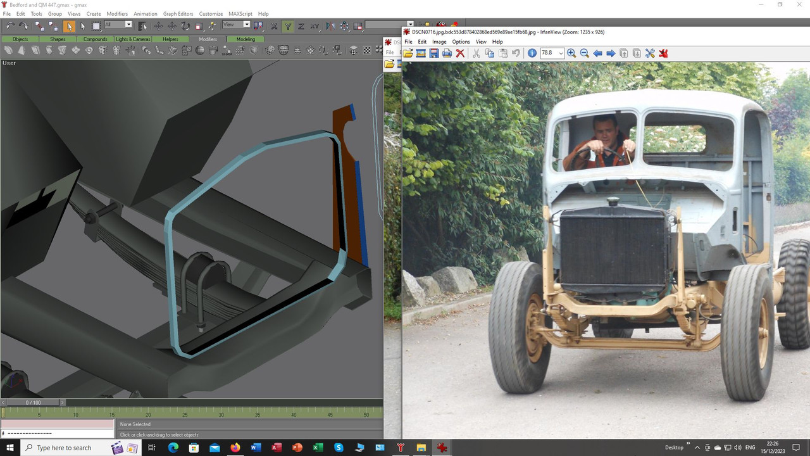Click the Zoom In magnifier in IrfanView
The width and height of the screenshot is (810, 456).
point(571,53)
